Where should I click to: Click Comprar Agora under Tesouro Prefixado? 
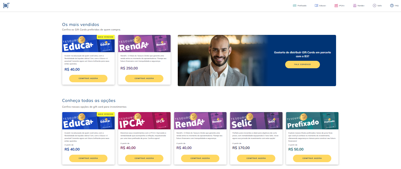(312, 158)
